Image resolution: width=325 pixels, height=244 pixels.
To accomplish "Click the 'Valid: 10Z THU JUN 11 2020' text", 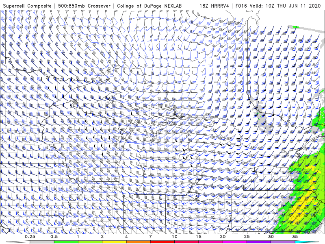I will [x=285, y=6].
